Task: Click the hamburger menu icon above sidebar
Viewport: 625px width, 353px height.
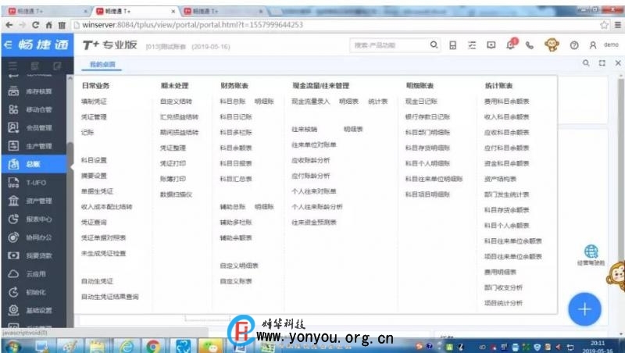Action: 12,66
